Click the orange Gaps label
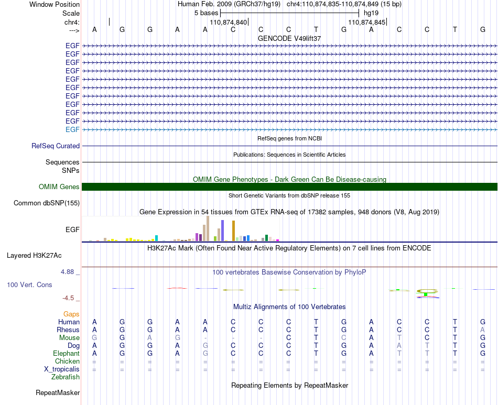Image resolution: width=498 pixels, height=405 pixels. (71, 314)
